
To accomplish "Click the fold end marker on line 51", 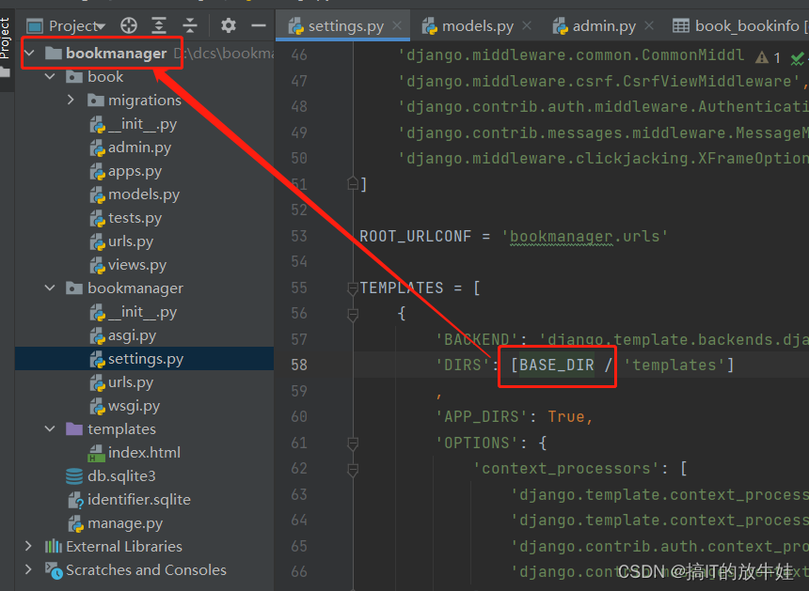I will click(x=353, y=183).
